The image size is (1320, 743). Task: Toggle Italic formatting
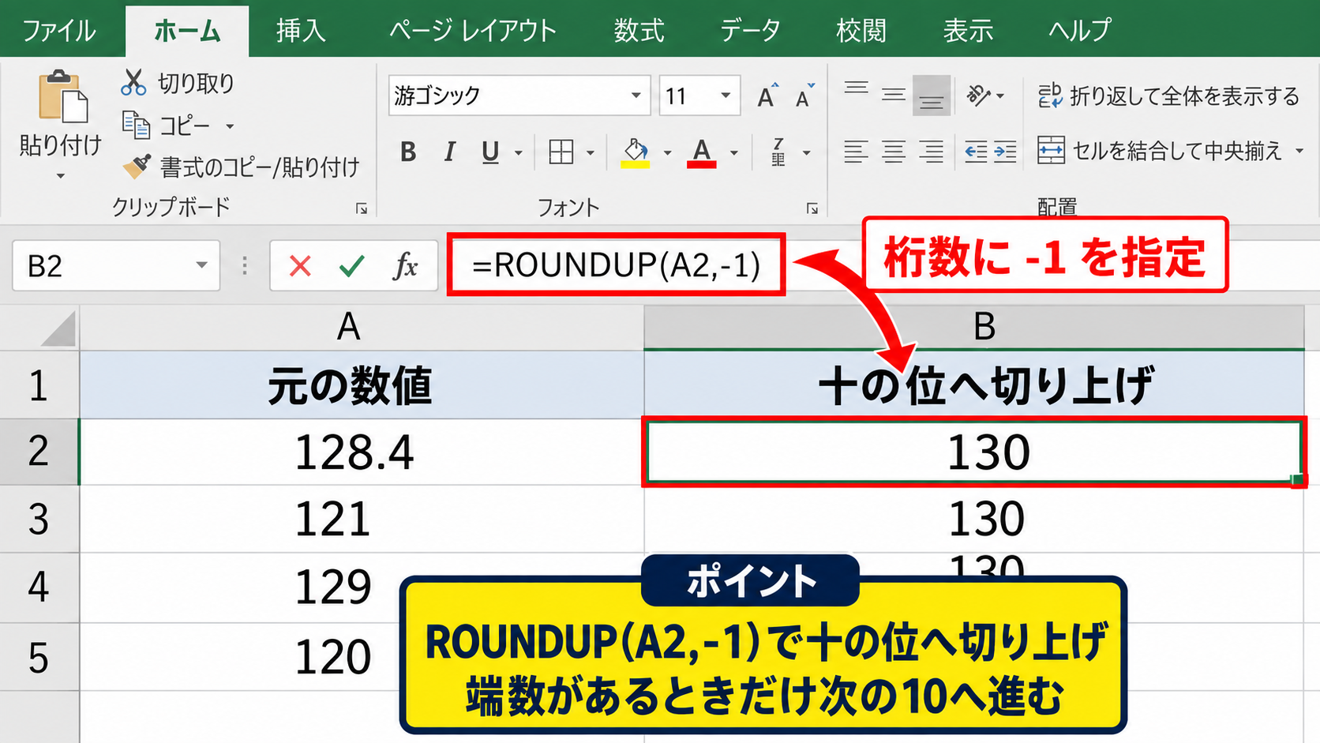(x=449, y=152)
